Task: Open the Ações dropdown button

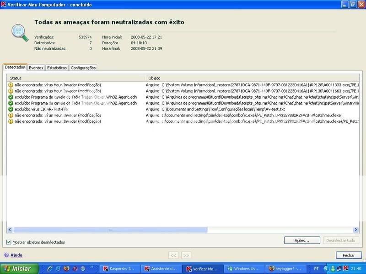Action: (302, 240)
